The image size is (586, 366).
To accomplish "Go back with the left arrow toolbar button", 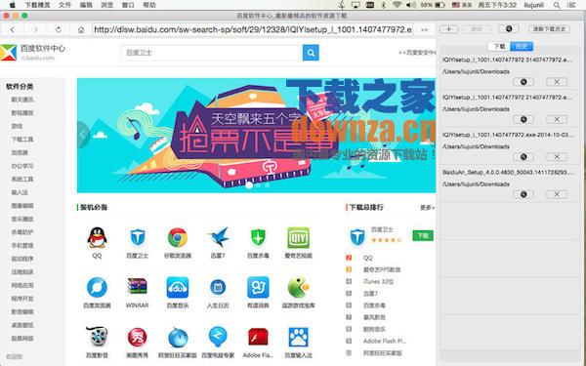I will (x=12, y=29).
